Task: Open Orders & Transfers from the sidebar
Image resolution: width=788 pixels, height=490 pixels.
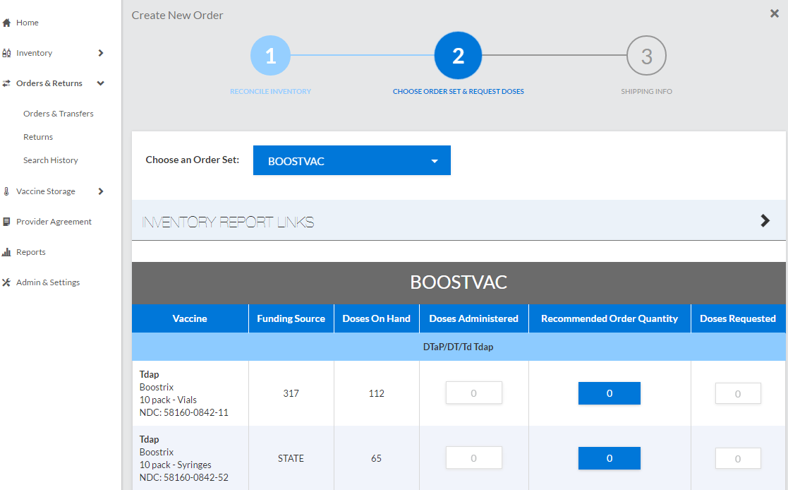Action: pyautogui.click(x=58, y=113)
